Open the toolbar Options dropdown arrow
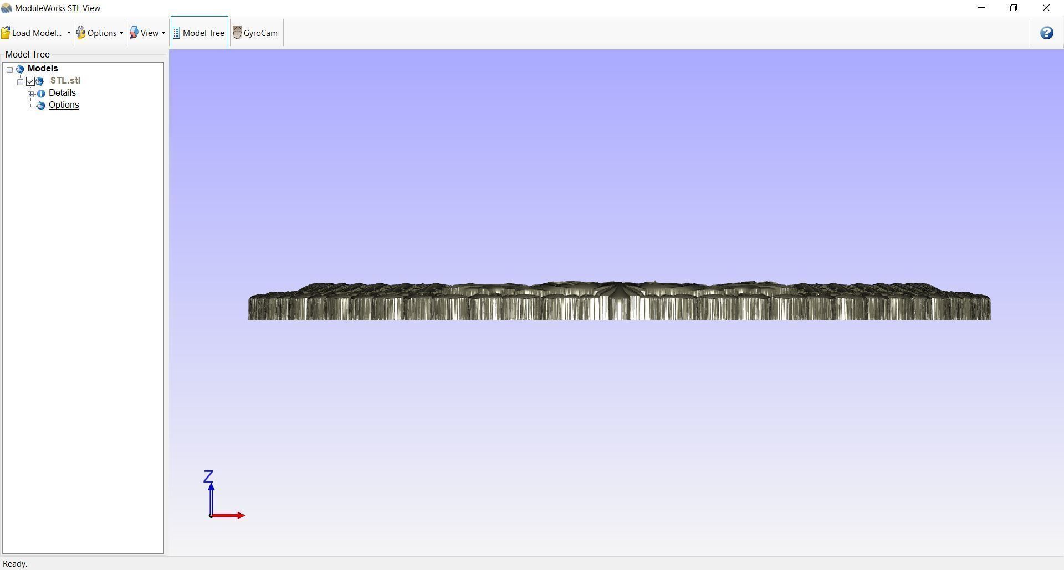The image size is (1064, 570). pyautogui.click(x=121, y=33)
